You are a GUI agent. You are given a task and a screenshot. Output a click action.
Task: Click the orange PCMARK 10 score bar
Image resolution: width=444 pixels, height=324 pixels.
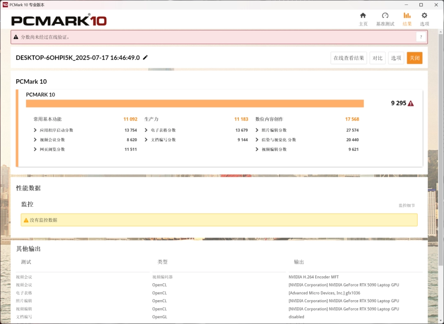tap(195, 103)
